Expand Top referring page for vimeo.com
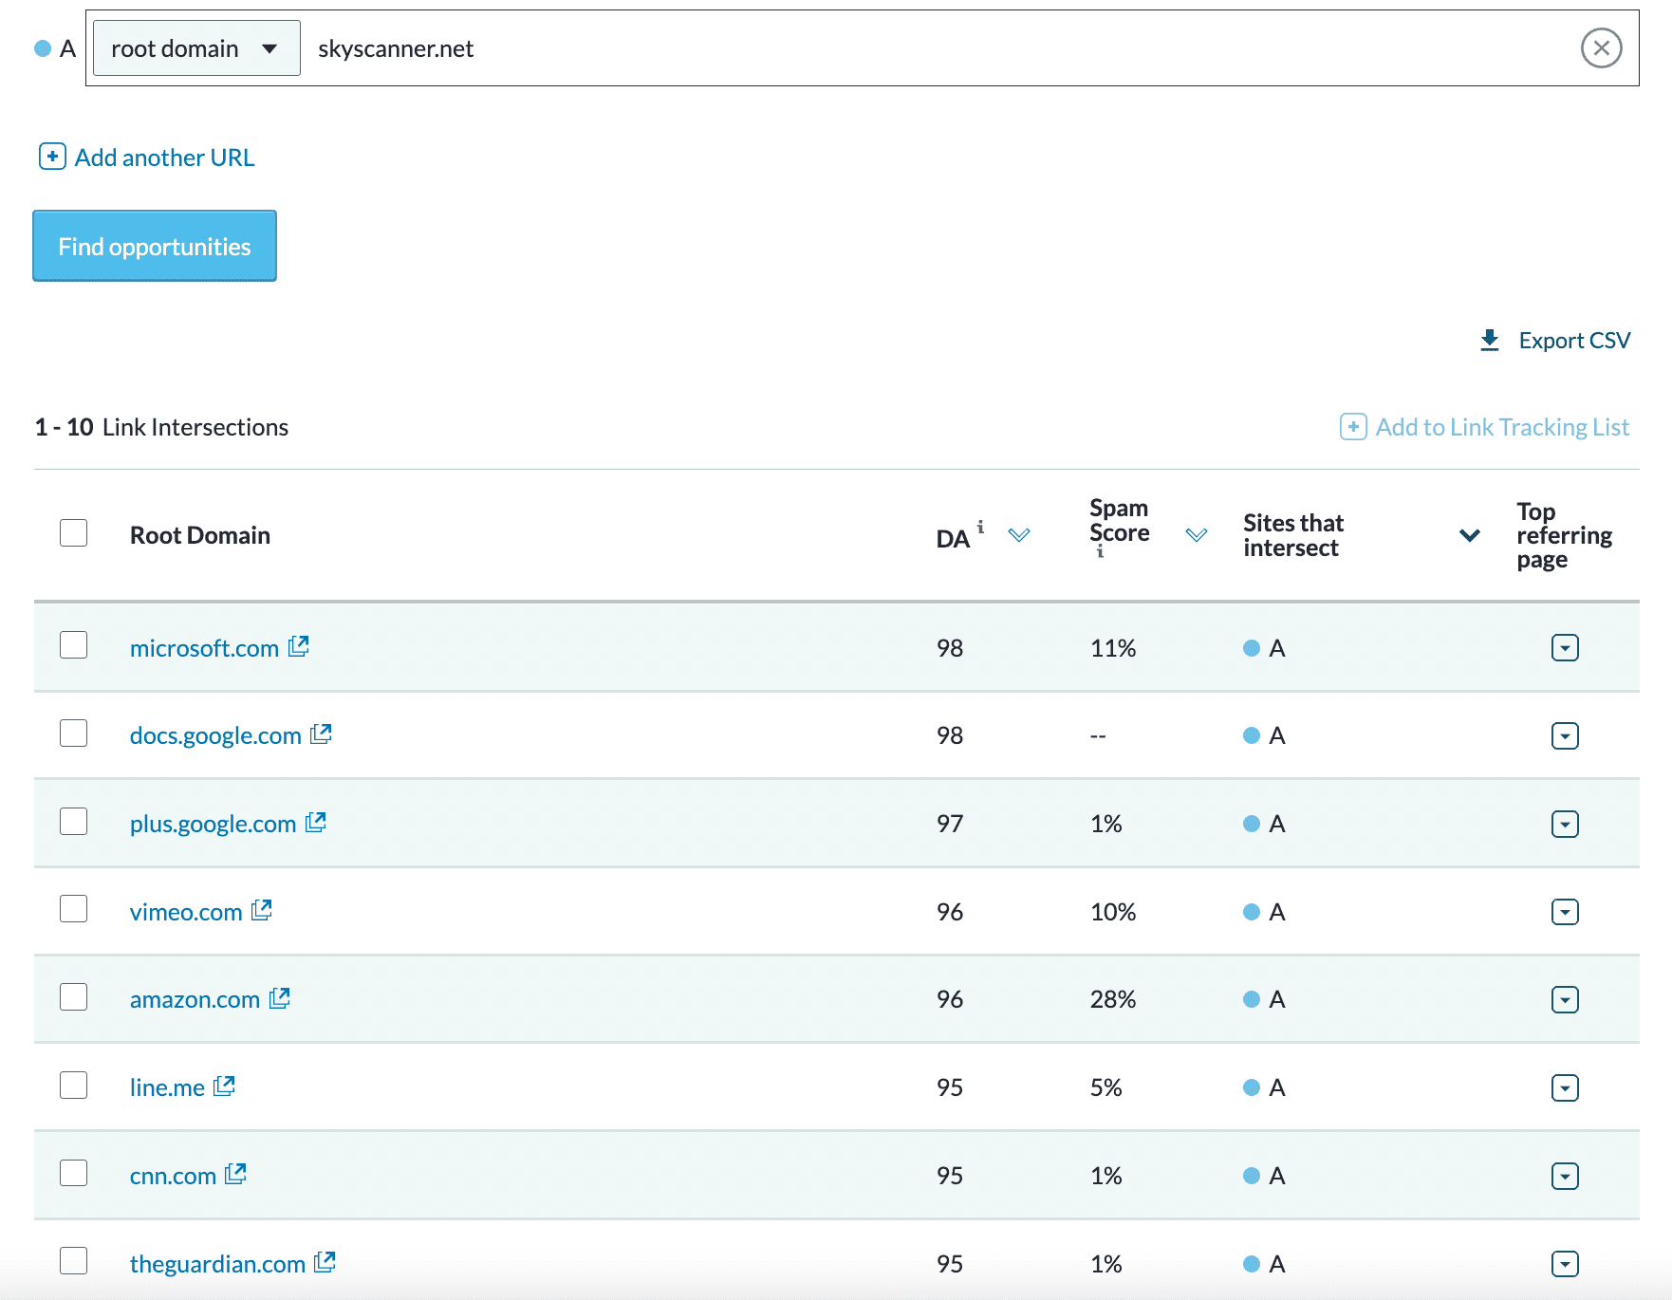This screenshot has width=1672, height=1300. (x=1566, y=911)
